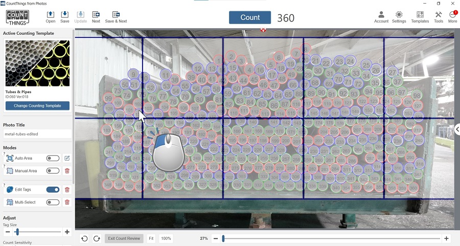Click the Change Counting Template button
Viewport: 460px width, 246px height.
tap(37, 106)
